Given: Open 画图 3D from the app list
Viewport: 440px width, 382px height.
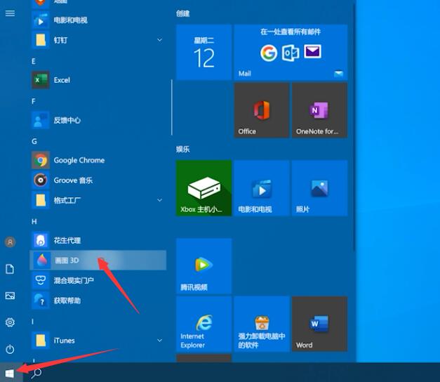Looking at the screenshot, I should (x=98, y=260).
